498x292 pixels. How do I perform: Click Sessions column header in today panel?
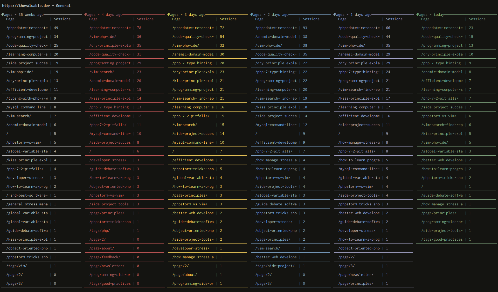click(477, 19)
